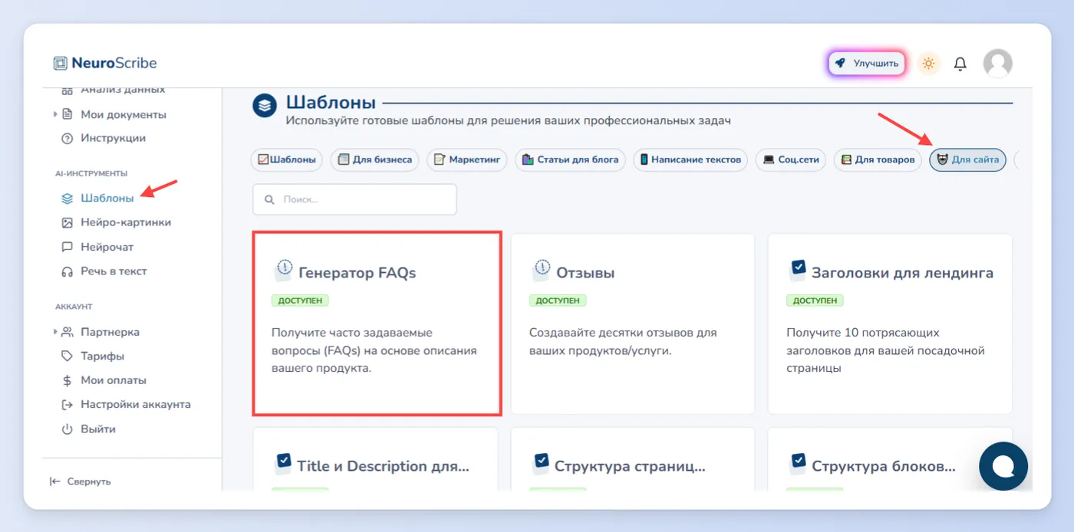
Task: Click the АККАУНТ section label
Action: click(74, 307)
